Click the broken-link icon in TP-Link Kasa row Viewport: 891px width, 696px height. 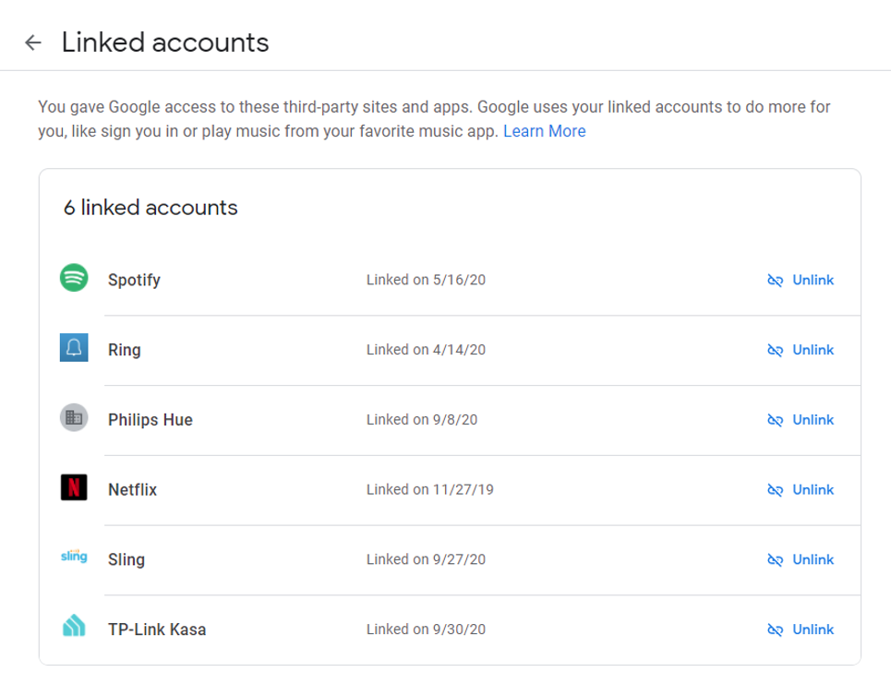click(775, 630)
